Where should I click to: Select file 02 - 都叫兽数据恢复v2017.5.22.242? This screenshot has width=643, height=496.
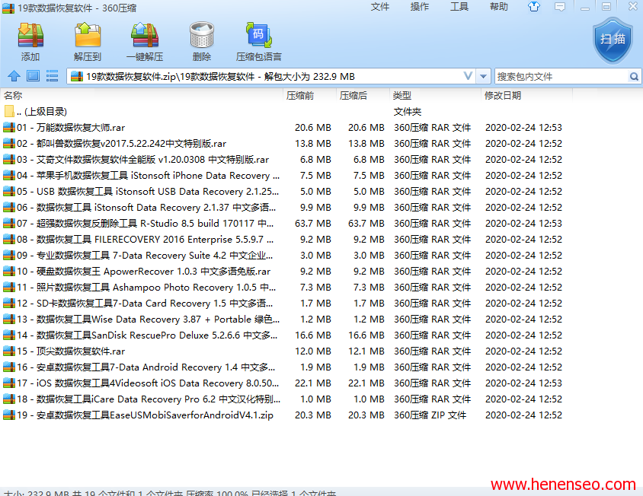tap(121, 143)
